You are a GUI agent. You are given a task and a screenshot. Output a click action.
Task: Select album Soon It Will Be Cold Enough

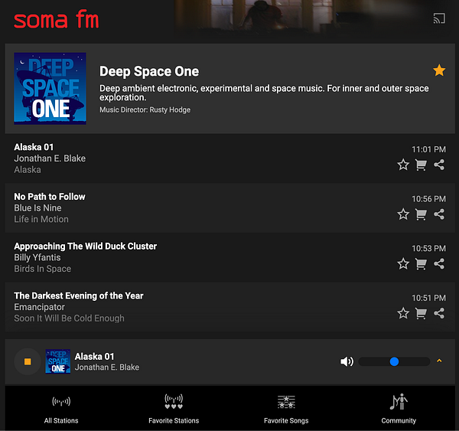[x=69, y=318]
